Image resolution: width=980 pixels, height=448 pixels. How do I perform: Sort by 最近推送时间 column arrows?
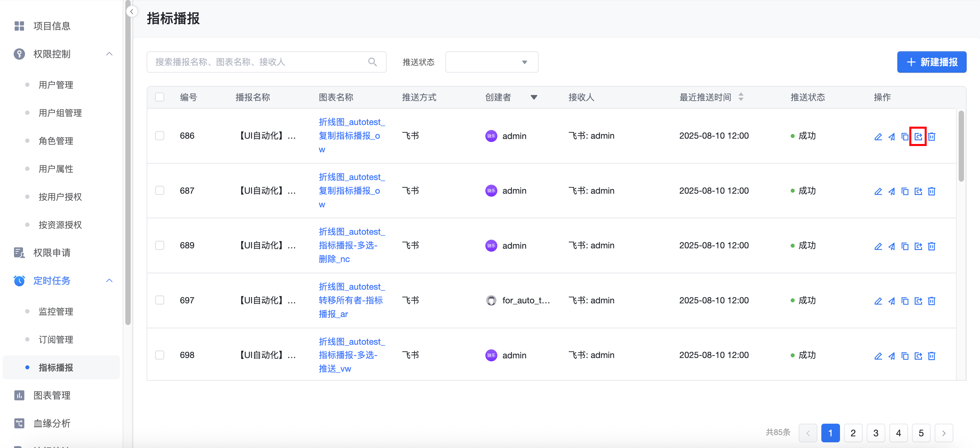click(741, 97)
